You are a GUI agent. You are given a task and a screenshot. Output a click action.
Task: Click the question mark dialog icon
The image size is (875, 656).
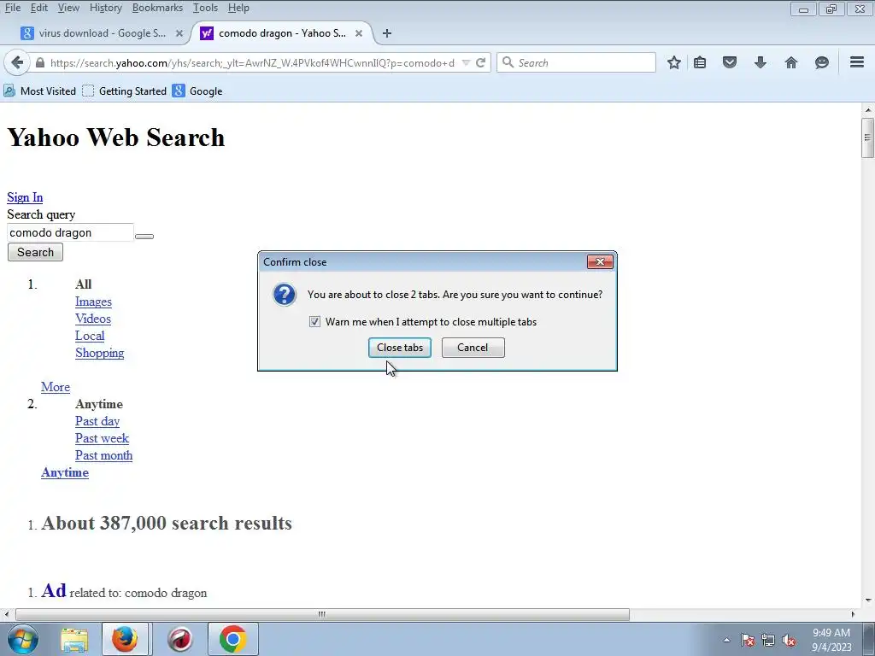(x=284, y=295)
